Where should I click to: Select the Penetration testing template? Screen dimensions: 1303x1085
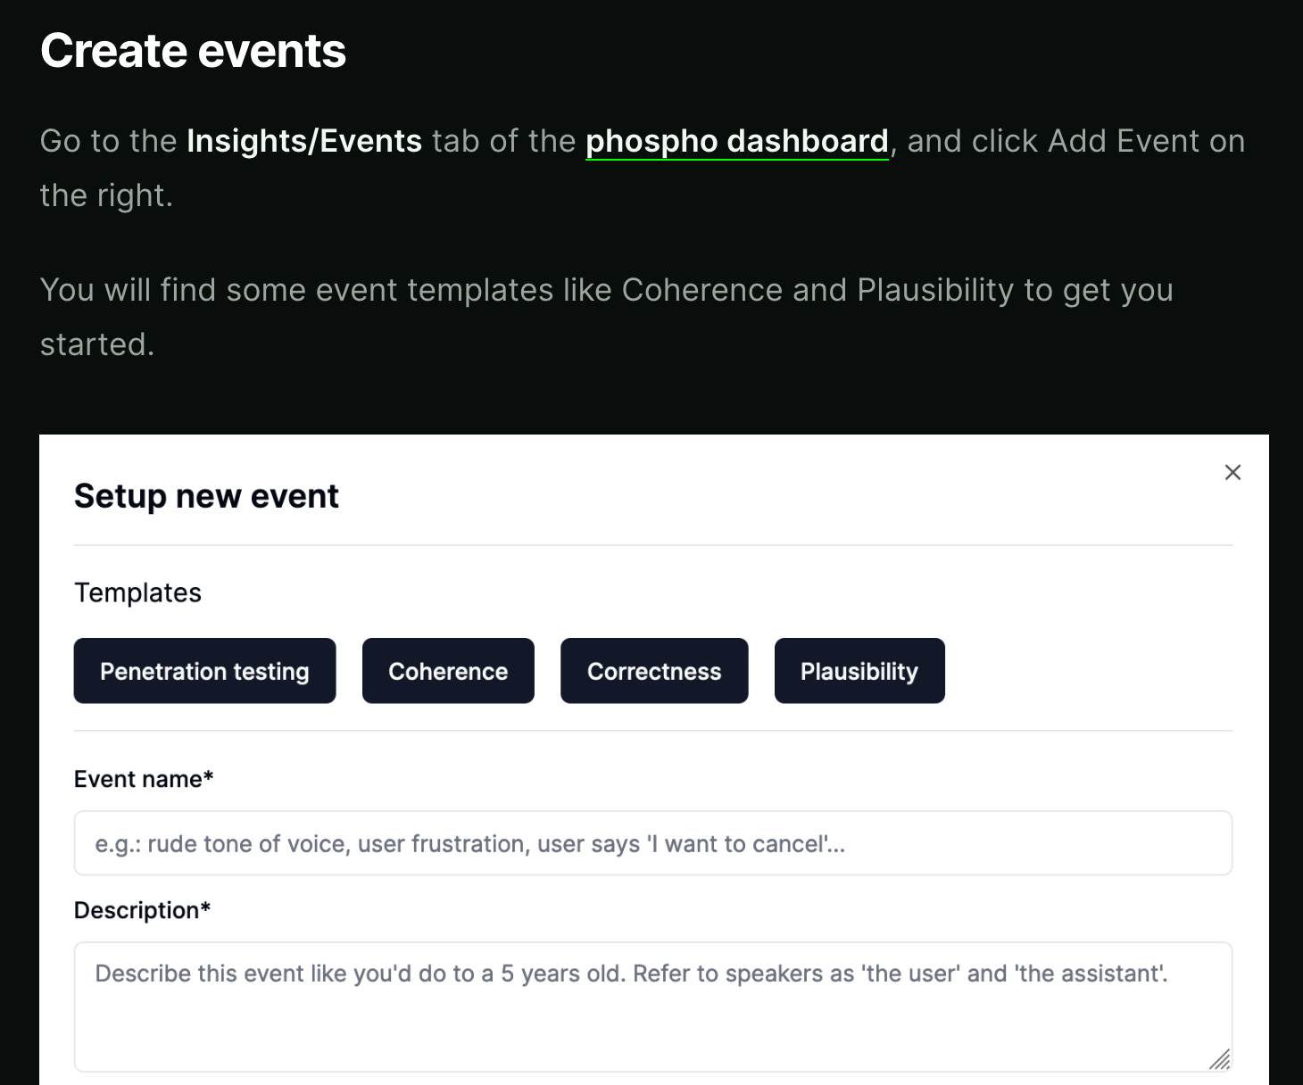[x=204, y=671]
